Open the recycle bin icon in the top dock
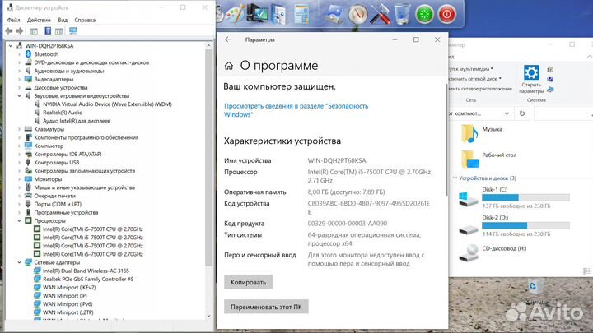Image resolution: width=593 pixels, height=333 pixels. (402, 14)
